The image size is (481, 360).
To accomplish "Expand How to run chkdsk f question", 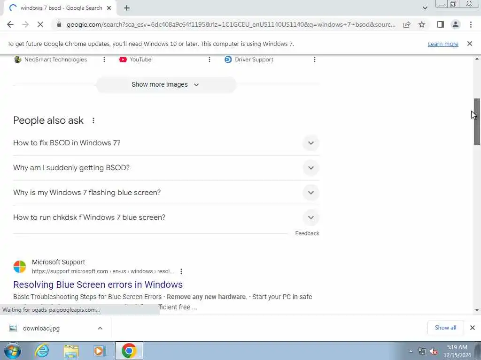I will pos(166,217).
